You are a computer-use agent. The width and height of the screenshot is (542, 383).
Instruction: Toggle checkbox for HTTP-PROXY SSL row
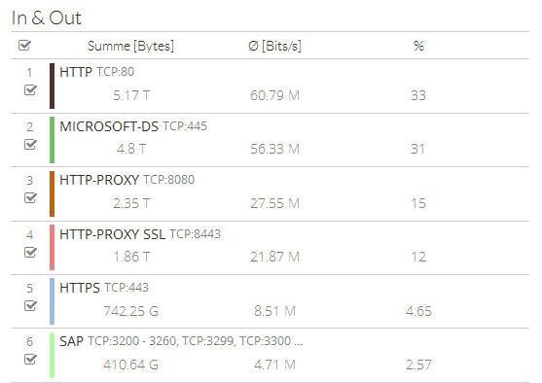tap(30, 252)
